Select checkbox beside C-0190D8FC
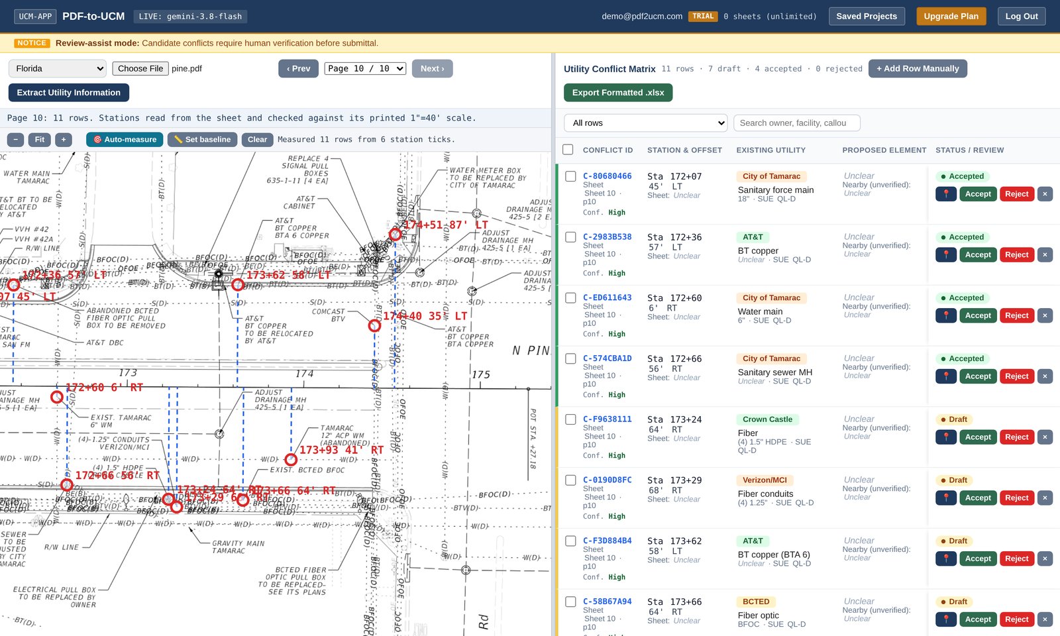The height and width of the screenshot is (636, 1060). [570, 480]
